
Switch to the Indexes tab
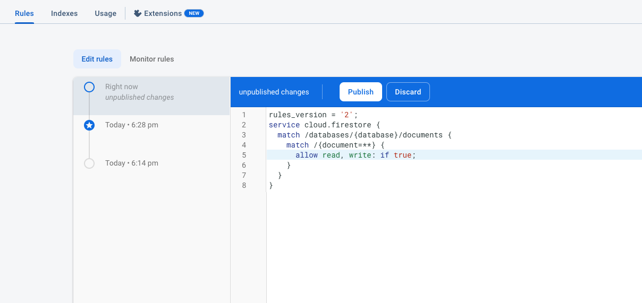(x=64, y=13)
